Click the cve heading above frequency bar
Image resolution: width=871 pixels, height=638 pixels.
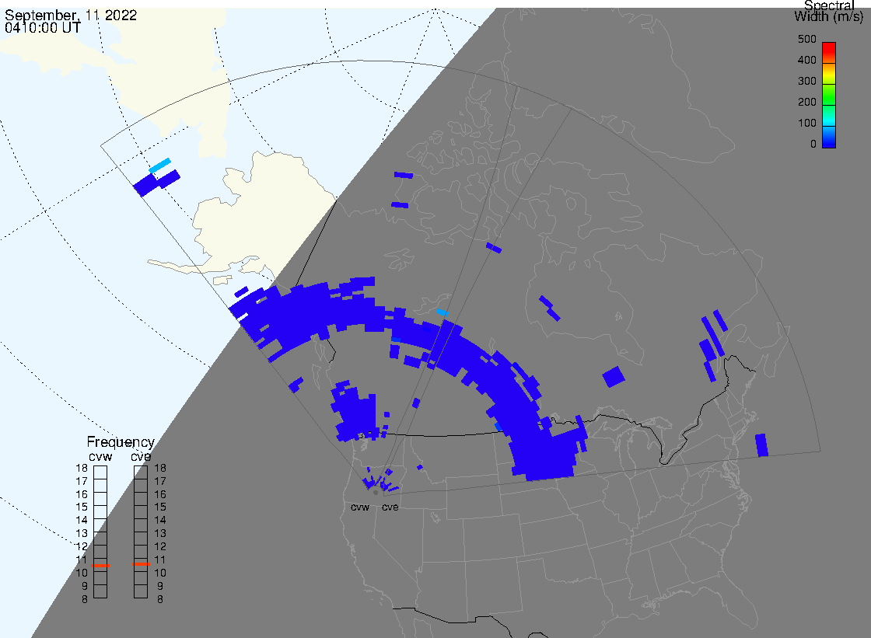141,457
